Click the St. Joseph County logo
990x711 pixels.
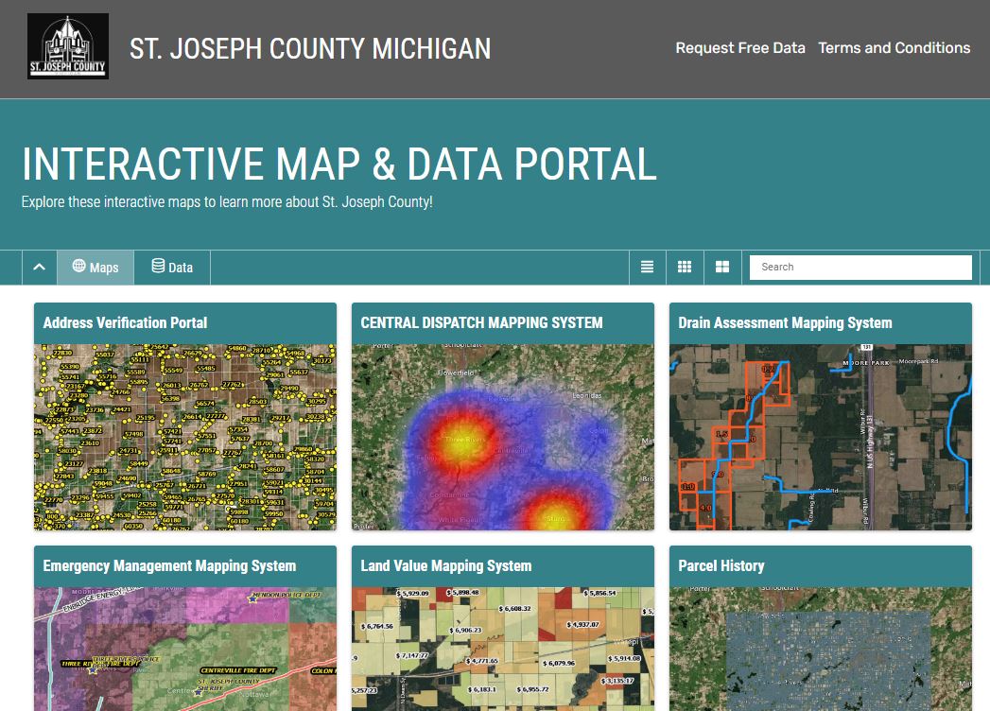68,46
